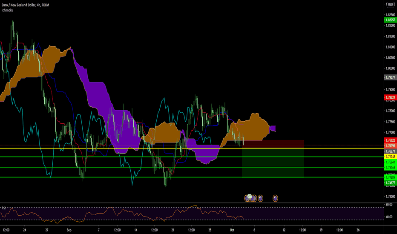Select the green 1.75365 price label

pos(390,168)
